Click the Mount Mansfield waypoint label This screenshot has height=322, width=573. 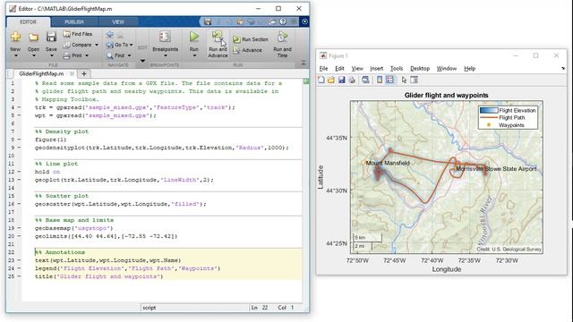tap(388, 163)
